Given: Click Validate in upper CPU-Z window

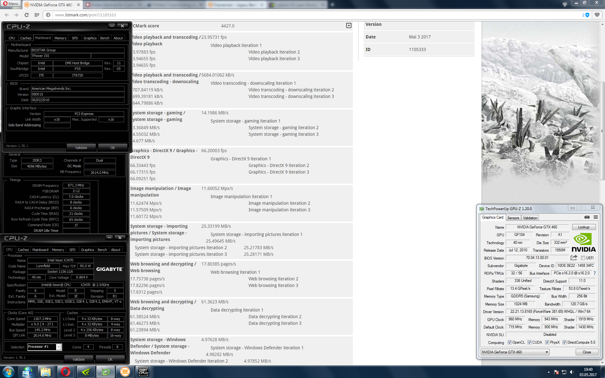Looking at the screenshot, I should coord(81,148).
